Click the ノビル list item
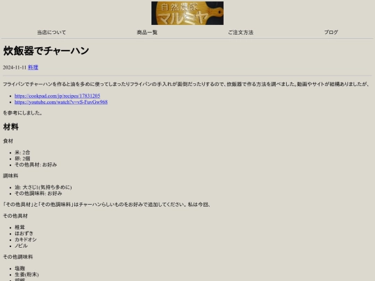This screenshot has height=281, width=375. pos(21,246)
